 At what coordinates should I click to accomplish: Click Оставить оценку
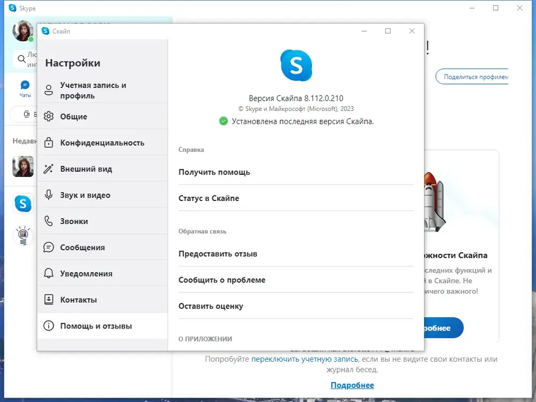[x=296, y=306]
